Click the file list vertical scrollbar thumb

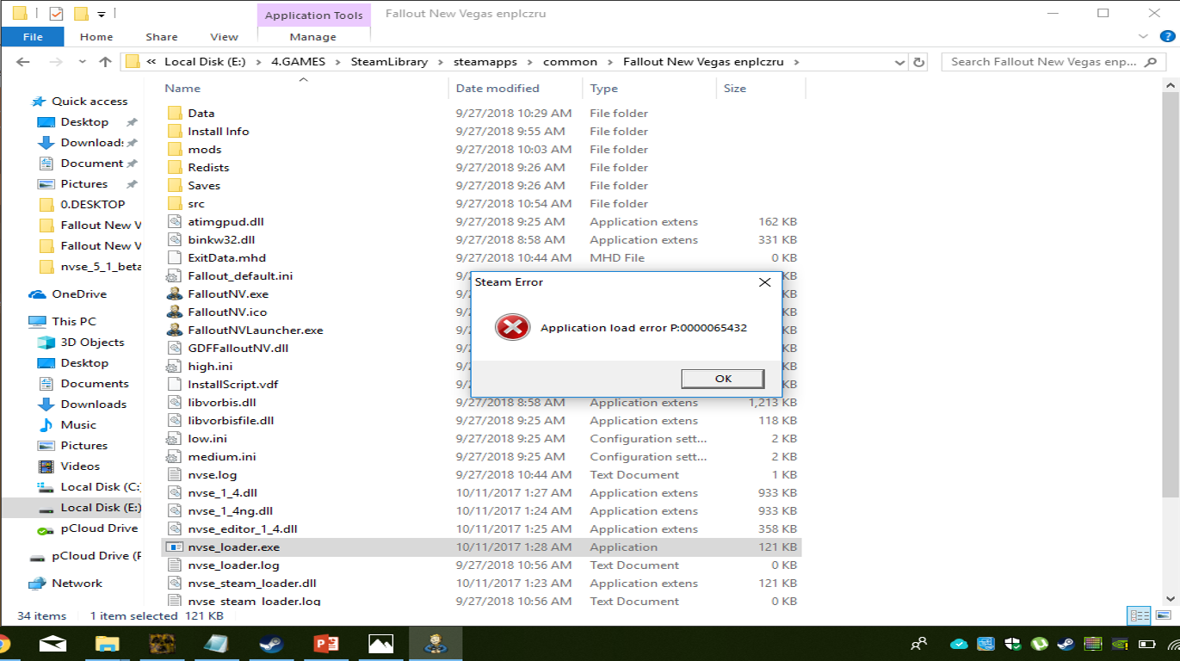[1171, 293]
